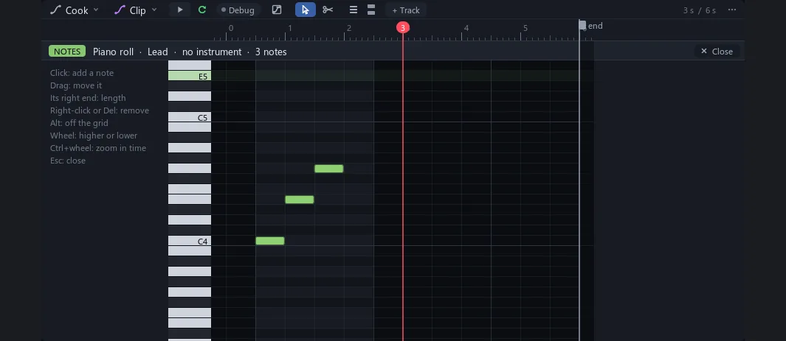The image size is (786, 341).
Task: Click the curve editor icon
Action: click(277, 10)
